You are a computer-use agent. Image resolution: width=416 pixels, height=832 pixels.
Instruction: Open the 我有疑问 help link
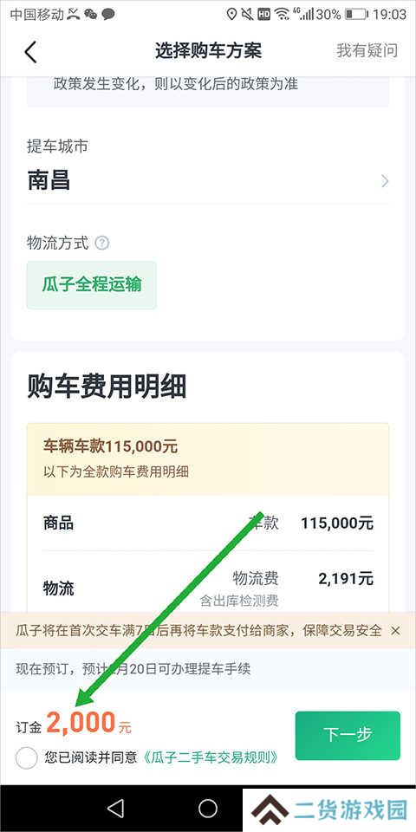coord(367,50)
